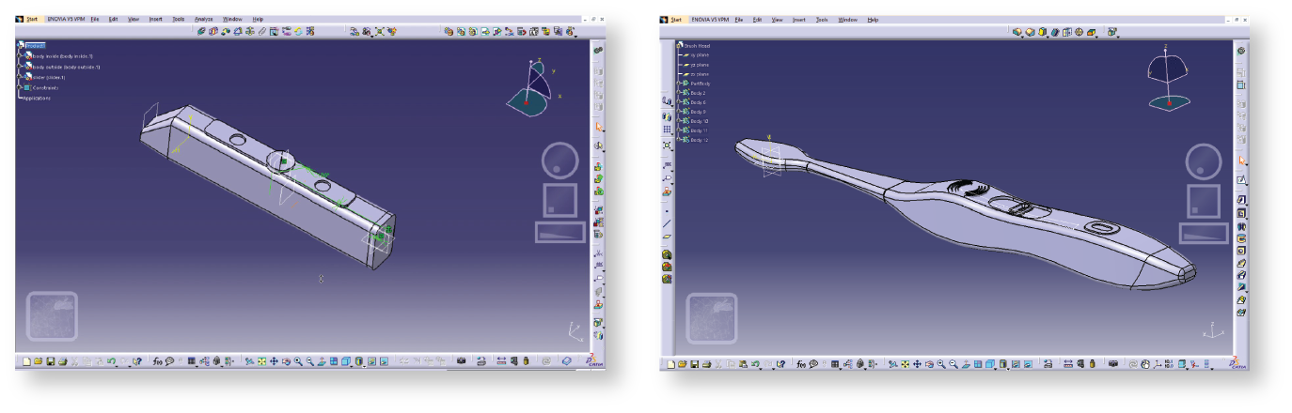This screenshot has width=1292, height=413.
Task: Zoom Out icon in right window
Action: click(953, 364)
